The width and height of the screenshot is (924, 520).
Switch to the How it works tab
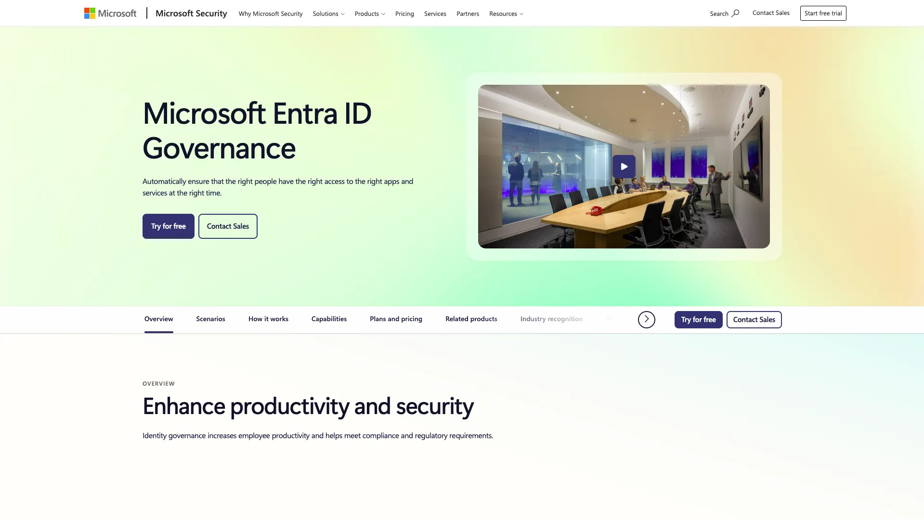click(x=268, y=319)
